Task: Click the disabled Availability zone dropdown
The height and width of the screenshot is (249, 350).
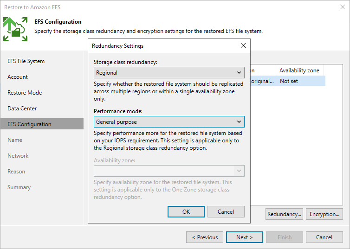Action: pos(169,171)
